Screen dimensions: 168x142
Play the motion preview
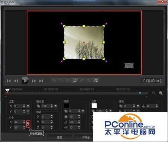click(x=25, y=81)
